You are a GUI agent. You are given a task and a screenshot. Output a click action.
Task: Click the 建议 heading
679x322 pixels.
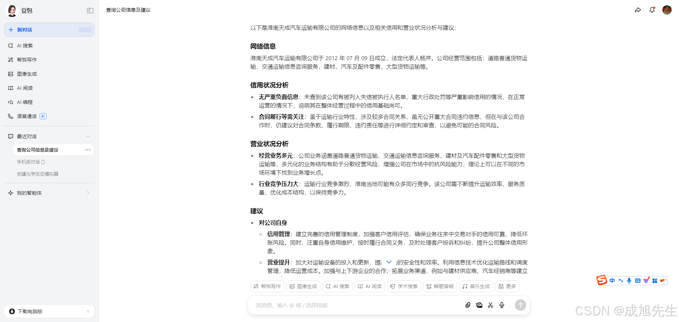[x=257, y=211]
